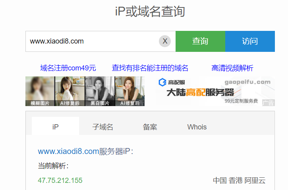Click the blue 访问 button
This screenshot has height=190, width=288.
pyautogui.click(x=250, y=42)
